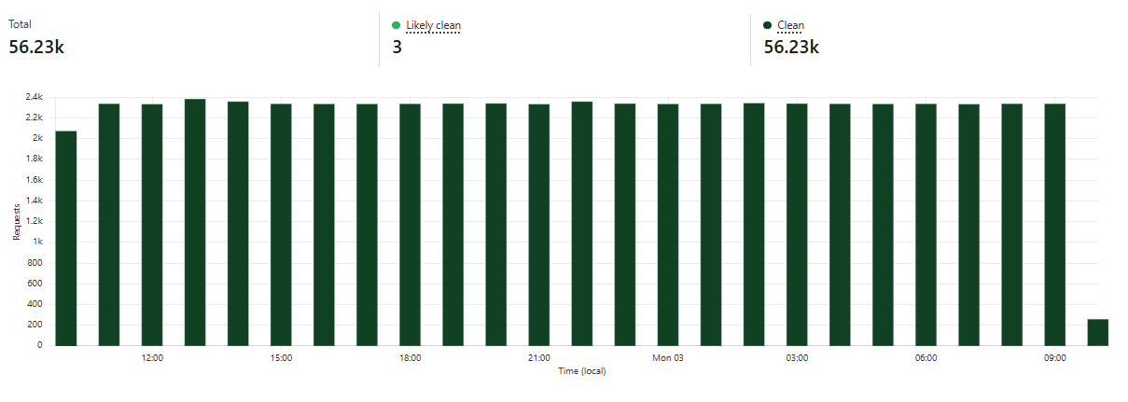Click the dotted-underlined Clean label

[790, 25]
